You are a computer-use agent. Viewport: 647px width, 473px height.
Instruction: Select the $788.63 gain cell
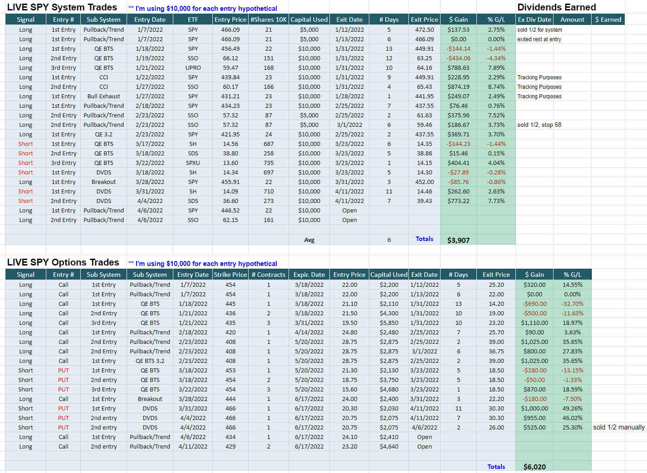[x=458, y=68]
